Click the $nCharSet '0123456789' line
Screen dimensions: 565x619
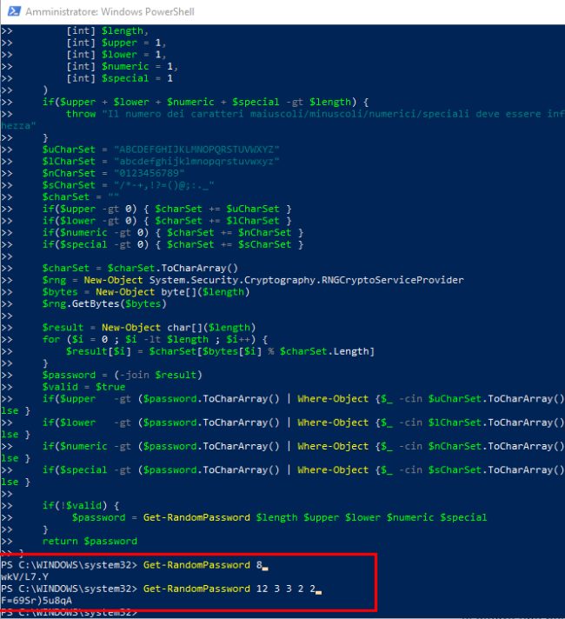tap(113, 173)
